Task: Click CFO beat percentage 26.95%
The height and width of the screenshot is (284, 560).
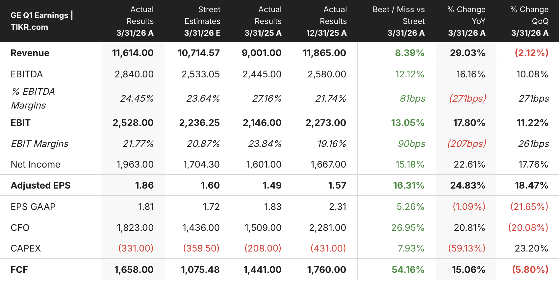Action: [x=408, y=228]
